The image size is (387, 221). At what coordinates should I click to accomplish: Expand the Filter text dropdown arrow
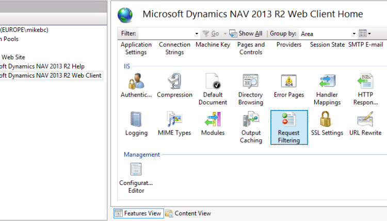(197, 33)
